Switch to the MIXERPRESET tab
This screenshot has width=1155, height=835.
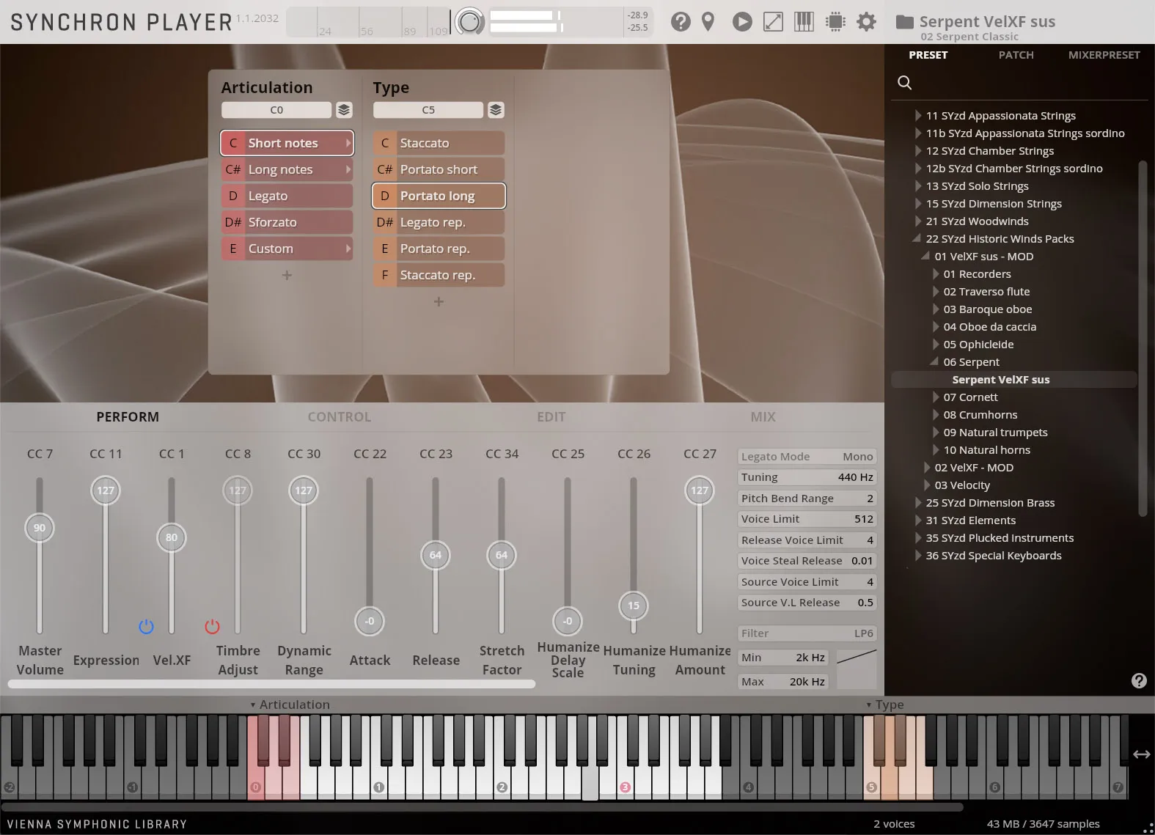(x=1104, y=55)
